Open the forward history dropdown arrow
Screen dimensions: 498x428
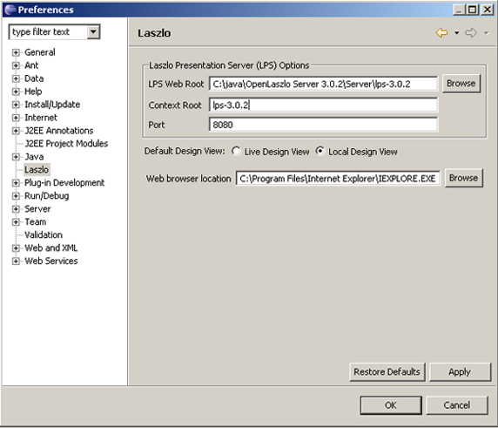pyautogui.click(x=486, y=33)
